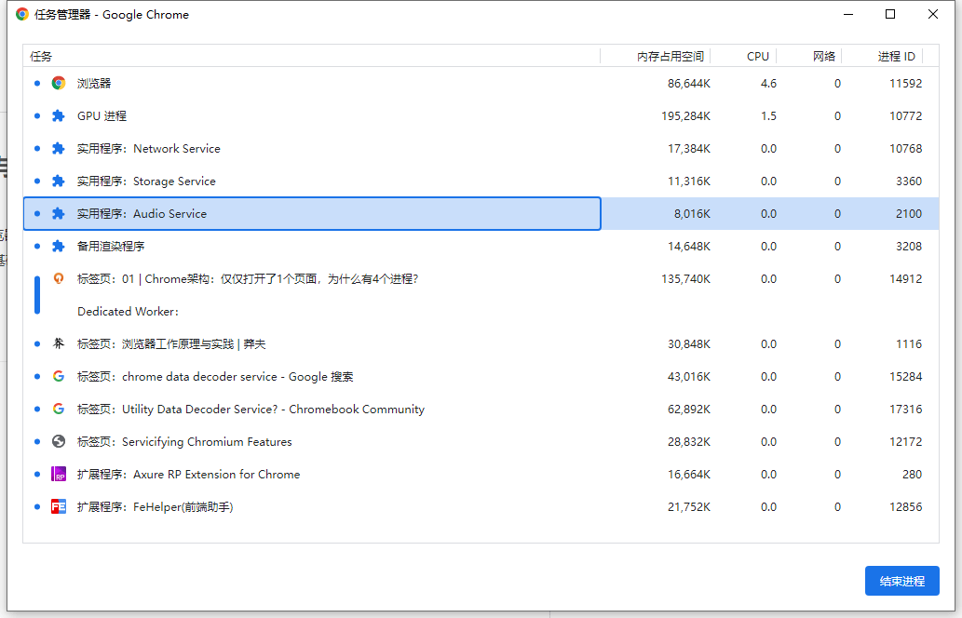This screenshot has height=618, width=962.
Task: Sort by the 任务 column header
Action: tap(312, 57)
